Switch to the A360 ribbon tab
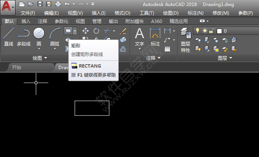This screenshot has width=259, height=157. point(156,21)
